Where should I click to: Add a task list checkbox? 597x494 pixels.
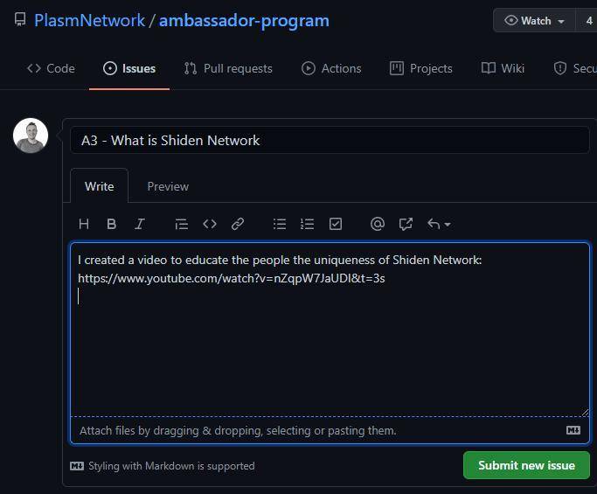point(336,224)
